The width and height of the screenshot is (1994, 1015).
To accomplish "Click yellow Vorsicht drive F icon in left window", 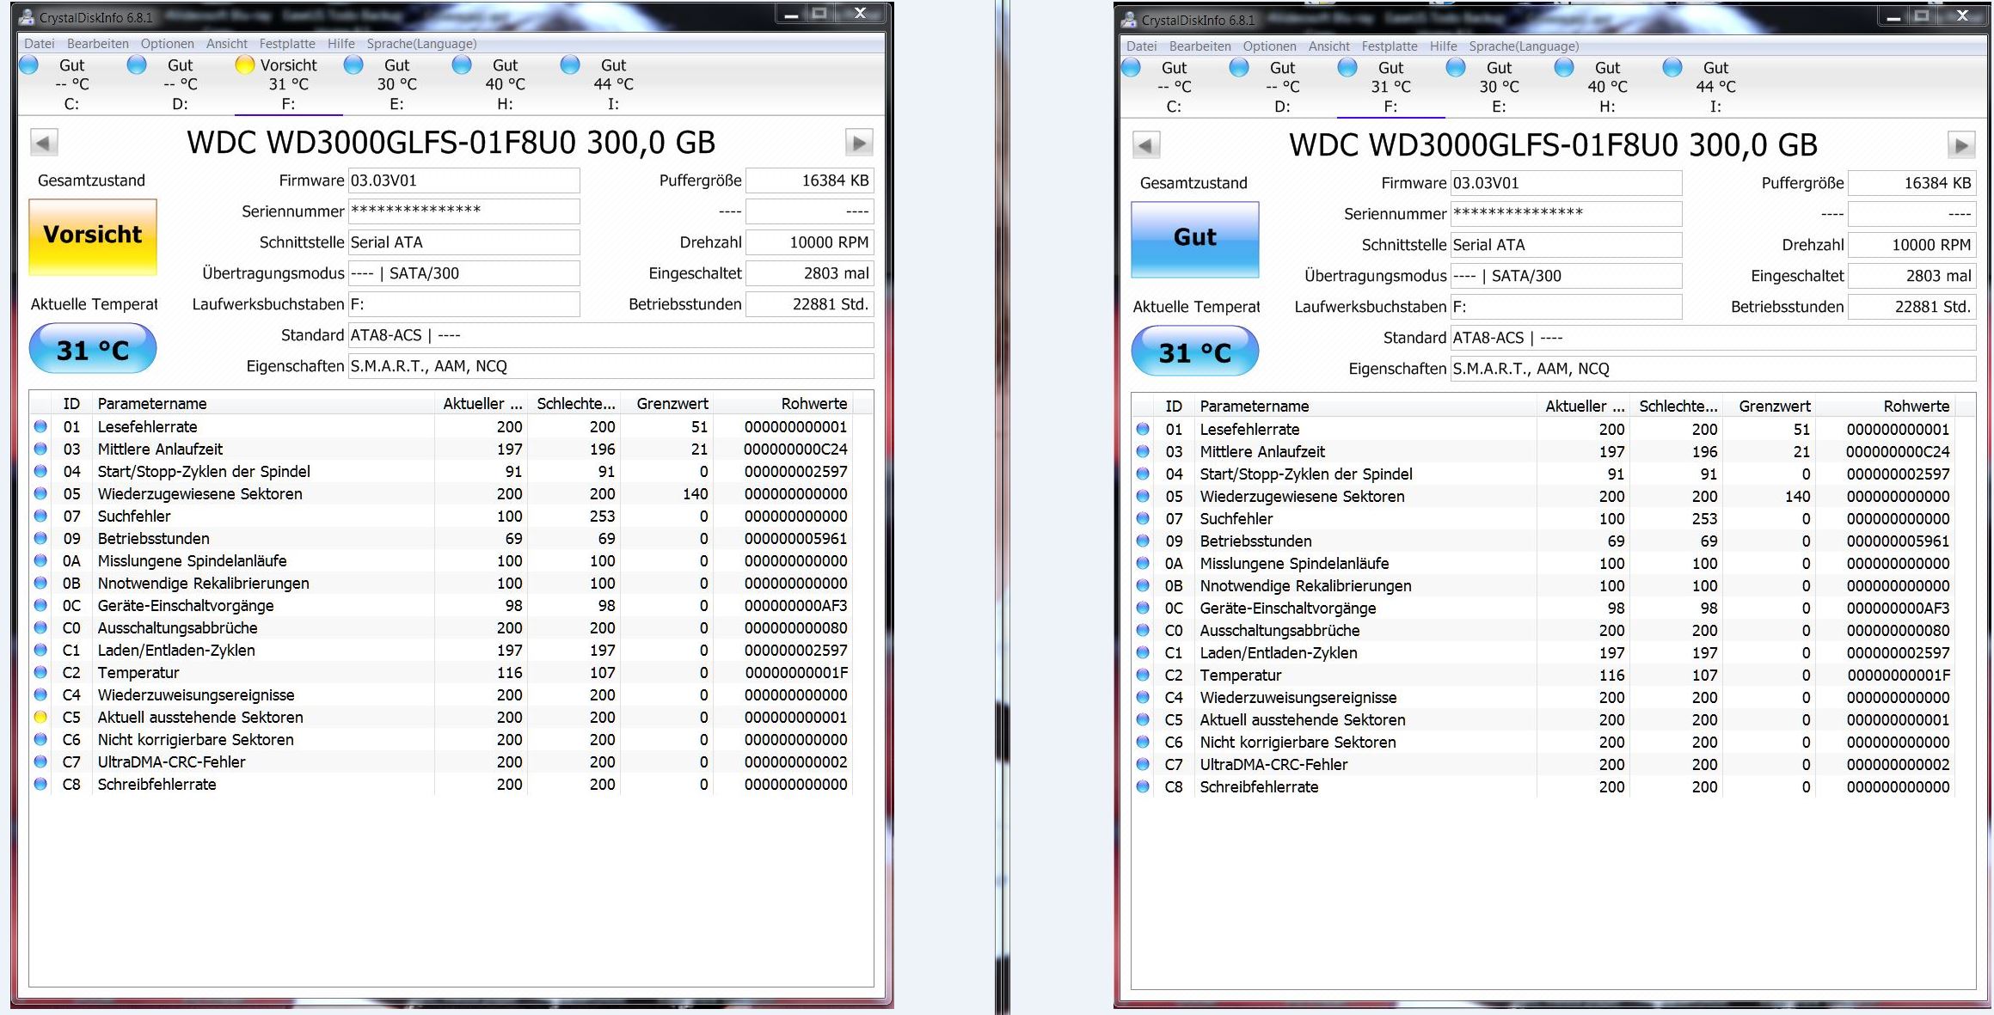I will tap(245, 65).
